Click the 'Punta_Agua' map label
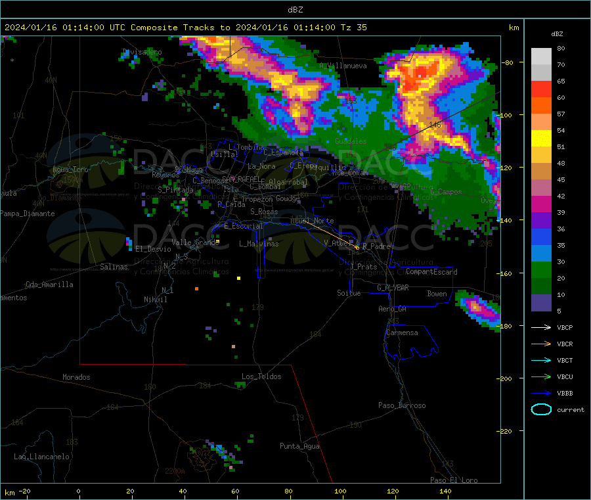 point(299,446)
